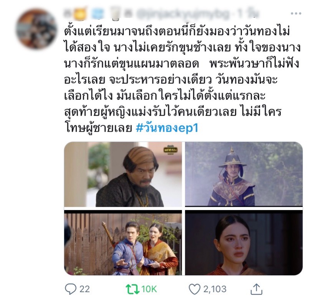Click the green retweet arrows icon
Viewport: 318px width, 301px height.
(132, 289)
